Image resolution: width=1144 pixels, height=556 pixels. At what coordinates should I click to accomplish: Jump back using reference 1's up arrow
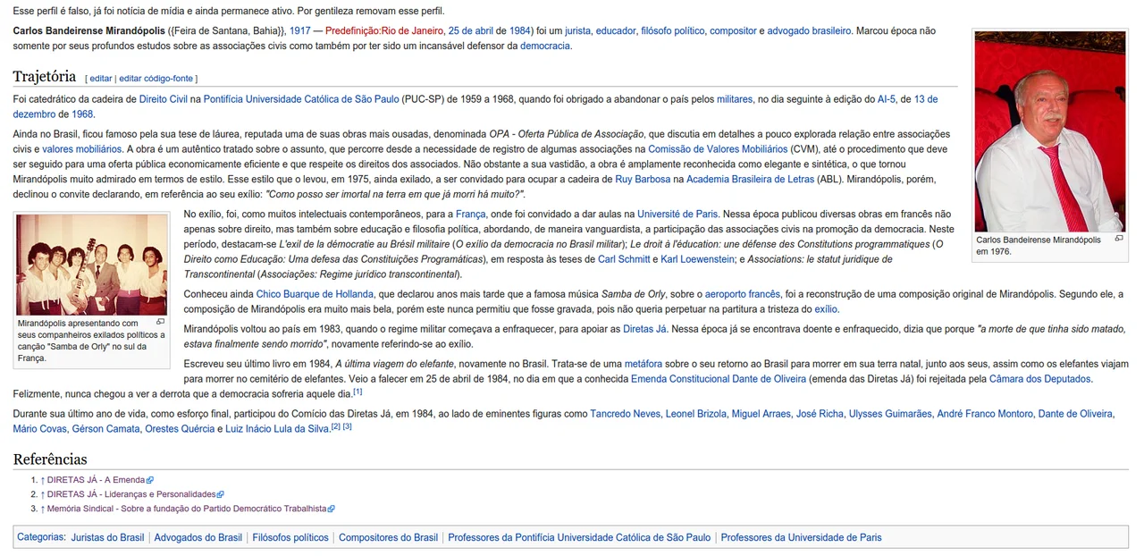[x=42, y=480]
